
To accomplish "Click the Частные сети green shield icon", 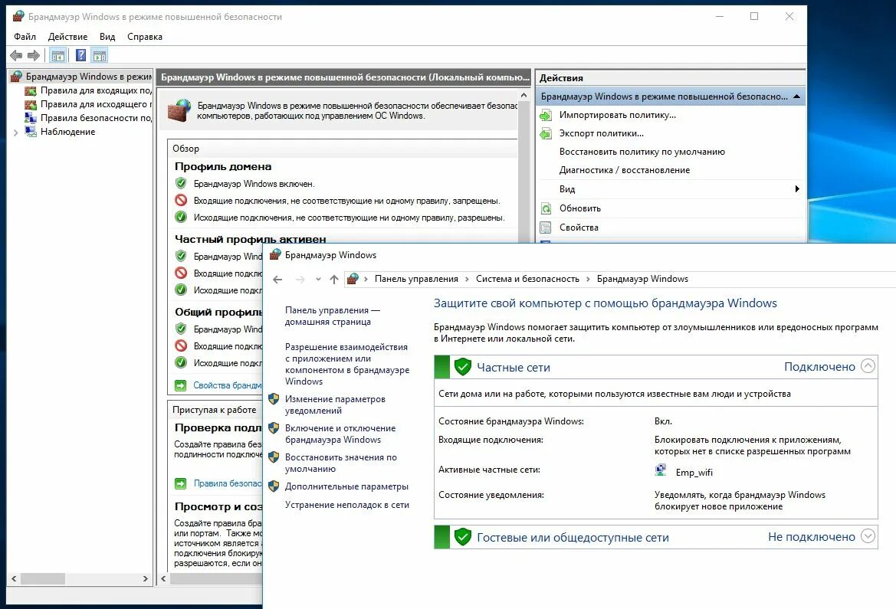I will click(462, 367).
